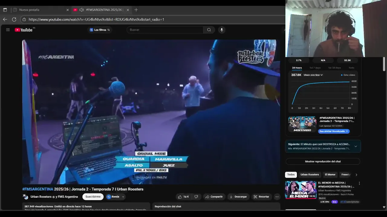387x217 pixels.
Task: Click the Este video chart legend
Action: (348, 75)
